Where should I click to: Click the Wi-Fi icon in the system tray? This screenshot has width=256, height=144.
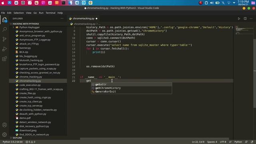[229, 3]
